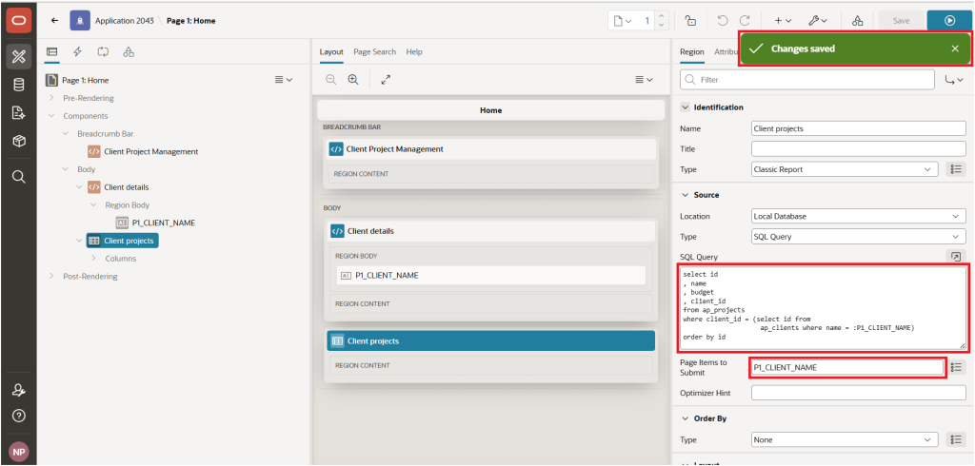
Task: Open the Oracle home logo
Action: 19,21
